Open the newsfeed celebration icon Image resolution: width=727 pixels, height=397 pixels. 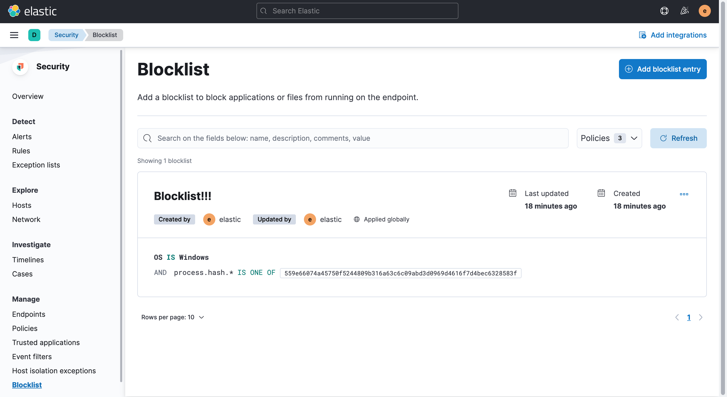point(684,11)
